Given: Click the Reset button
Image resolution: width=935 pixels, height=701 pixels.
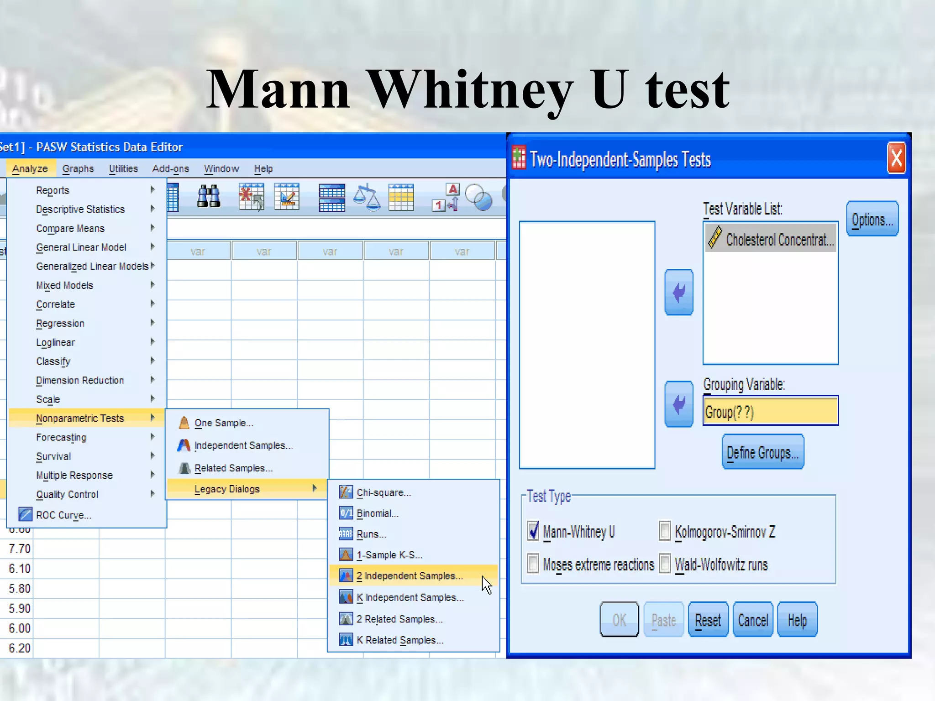Looking at the screenshot, I should (708, 619).
